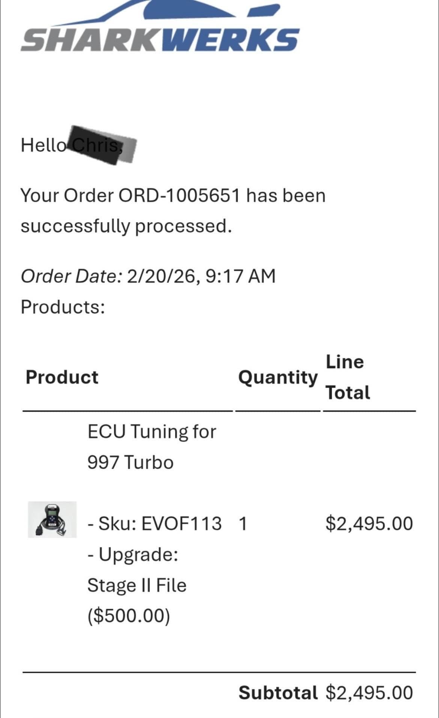The image size is (439, 718).
Task: Click the Subtotal label
Action: point(278,693)
